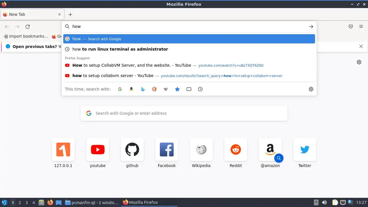Click show desktop icon in taskbar

tap(59, 202)
